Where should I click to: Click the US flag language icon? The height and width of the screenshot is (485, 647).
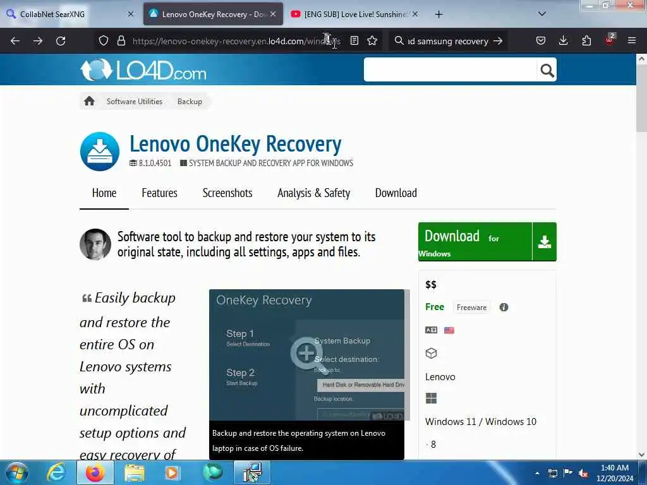[x=449, y=330]
